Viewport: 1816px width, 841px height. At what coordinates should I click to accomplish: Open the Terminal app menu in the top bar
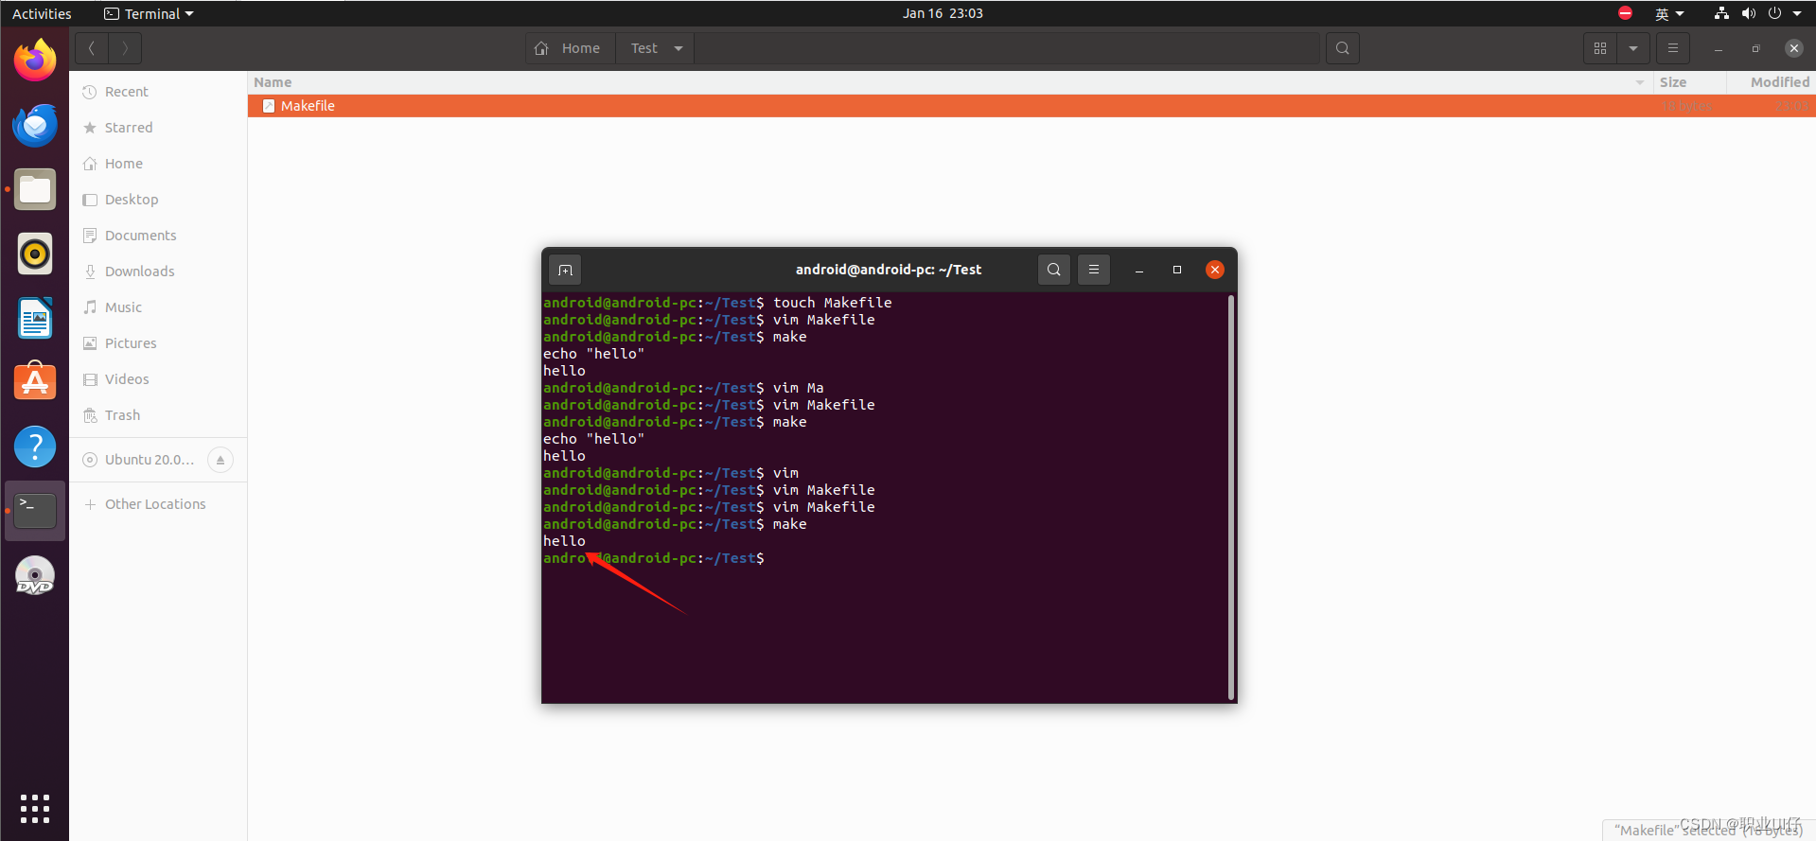coord(150,13)
